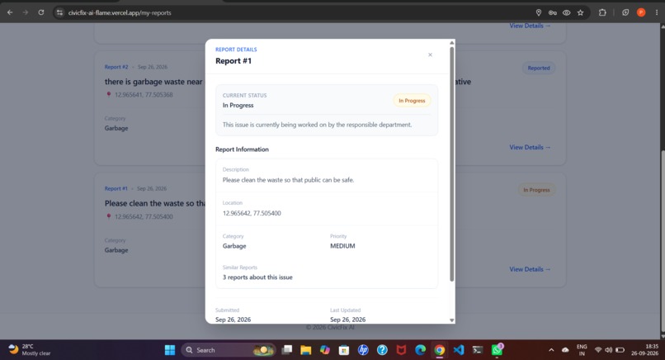665x360 pixels.
Task: Open the Chrome extensions puzzle icon
Action: tap(602, 12)
